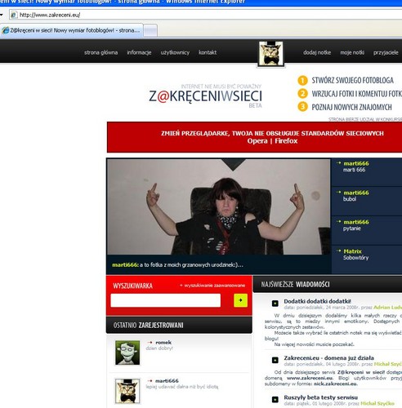Open the moje notki menu item
402x408 pixels.
(352, 52)
